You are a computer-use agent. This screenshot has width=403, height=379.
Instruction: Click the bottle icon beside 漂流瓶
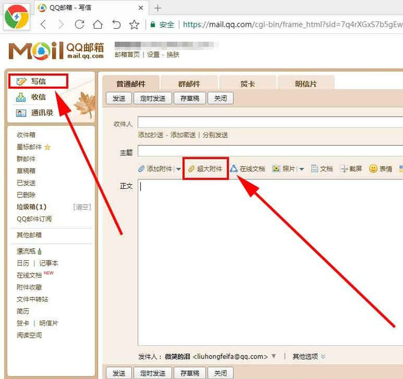tap(40, 251)
